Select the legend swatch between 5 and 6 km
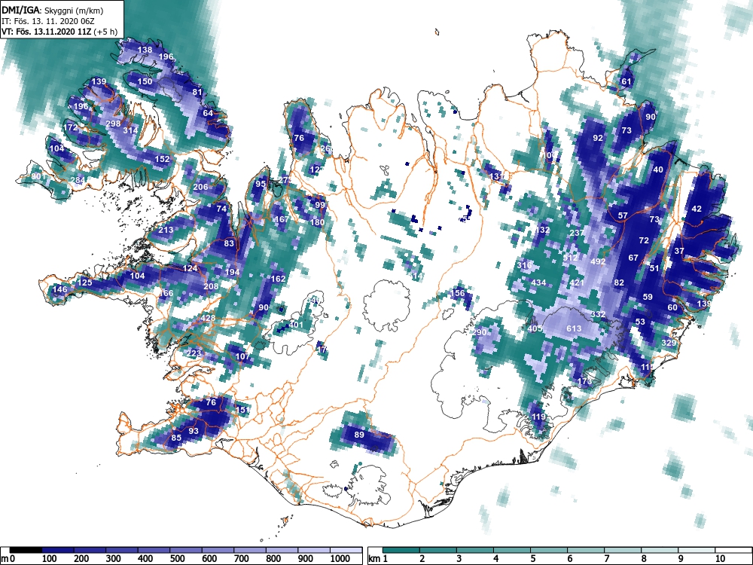753x565 pixels. [x=549, y=550]
